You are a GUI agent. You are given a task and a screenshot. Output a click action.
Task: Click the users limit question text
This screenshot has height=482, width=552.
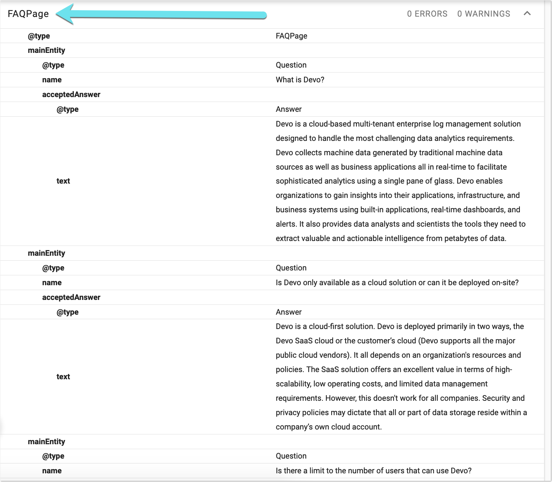pos(374,471)
